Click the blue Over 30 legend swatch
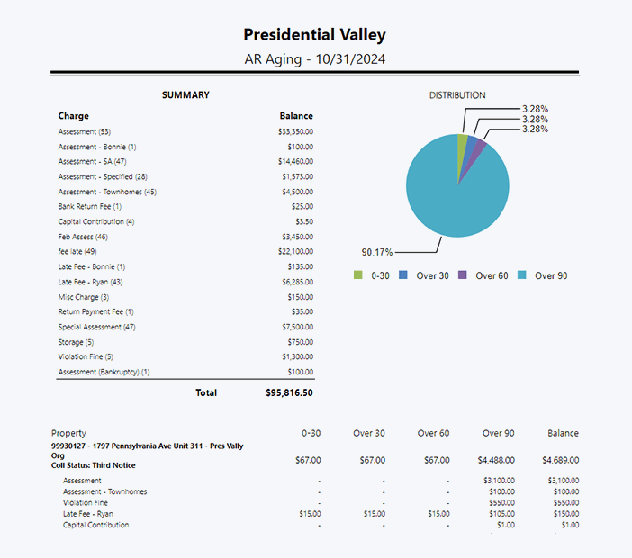The width and height of the screenshot is (632, 558). [403, 275]
